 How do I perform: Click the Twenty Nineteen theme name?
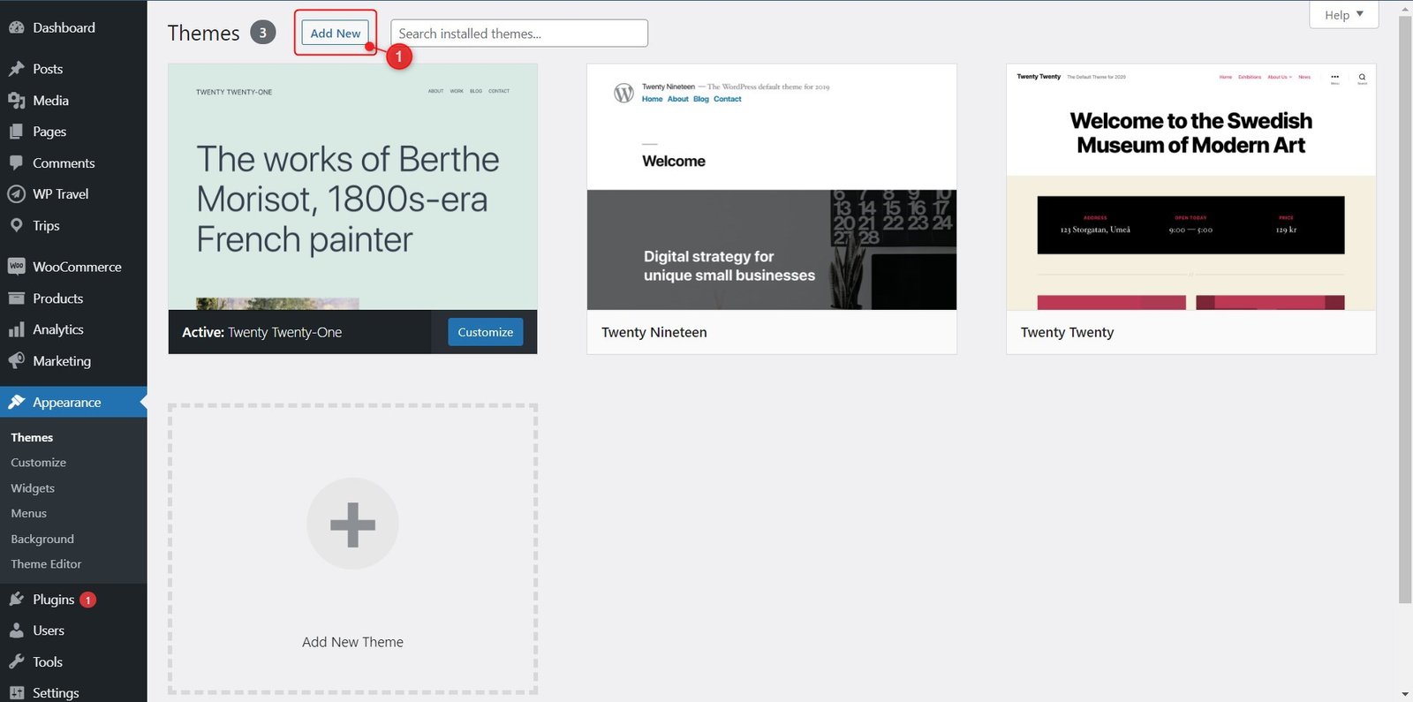654,332
